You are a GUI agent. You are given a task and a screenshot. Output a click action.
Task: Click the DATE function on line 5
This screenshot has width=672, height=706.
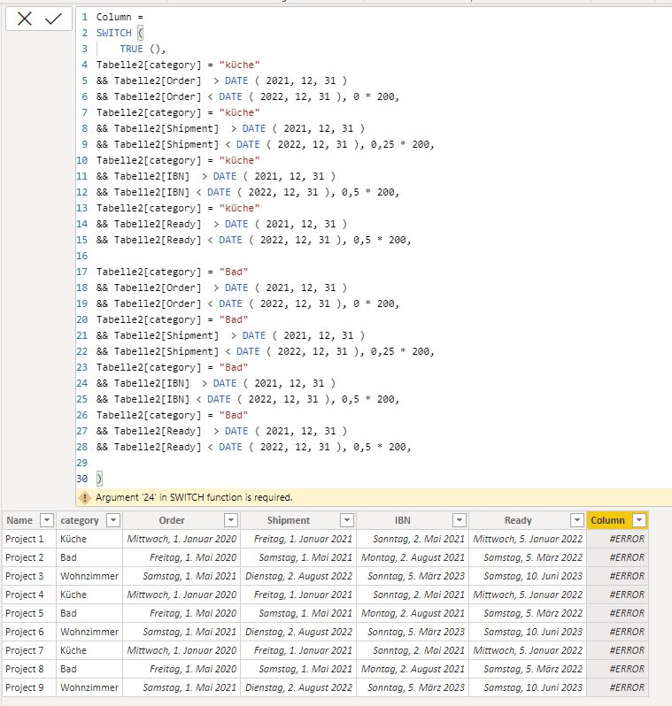pyautogui.click(x=236, y=81)
